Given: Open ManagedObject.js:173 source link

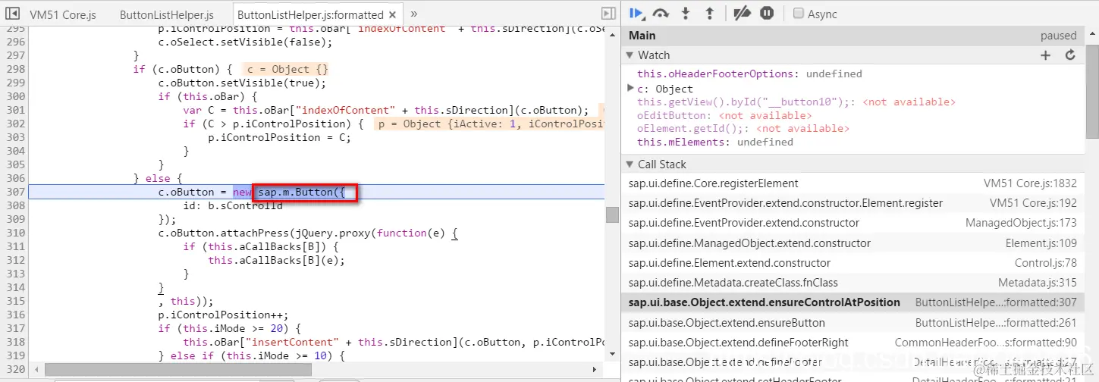Looking at the screenshot, I should 1021,223.
